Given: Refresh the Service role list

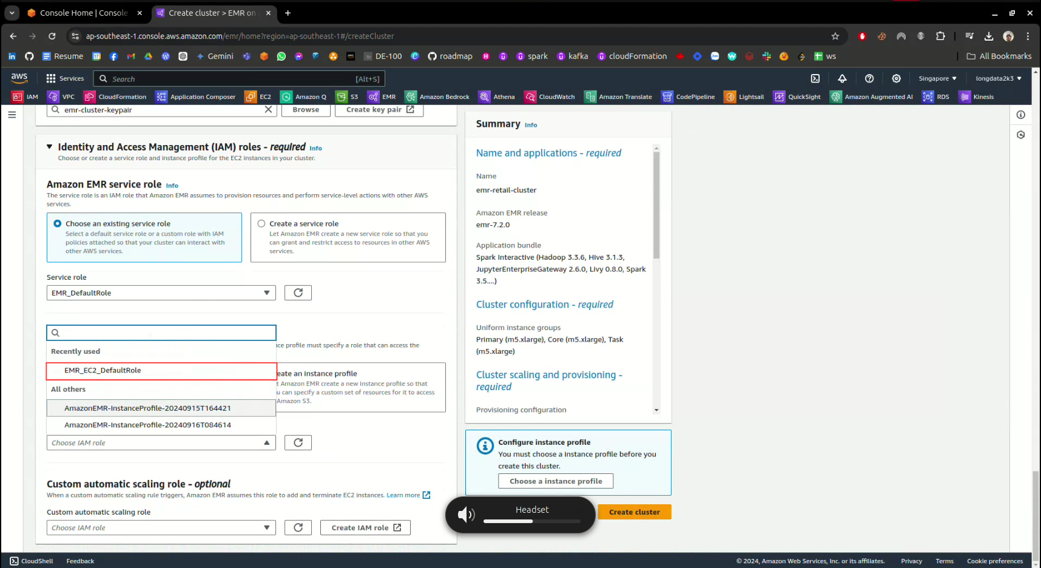Looking at the screenshot, I should (x=298, y=293).
